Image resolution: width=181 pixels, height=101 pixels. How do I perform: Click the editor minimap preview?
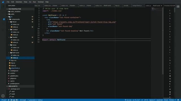pyautogui.click(x=156, y=9)
